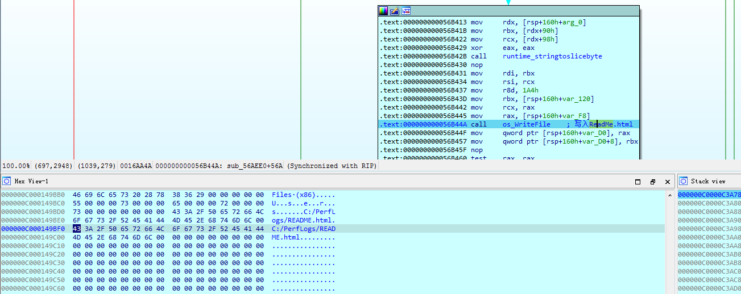Click hex address 000000C000149BC0

[33, 203]
